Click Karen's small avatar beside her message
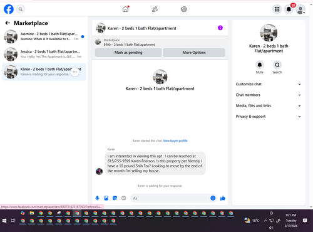Viewport: 313px width, 232px height. [99, 171]
